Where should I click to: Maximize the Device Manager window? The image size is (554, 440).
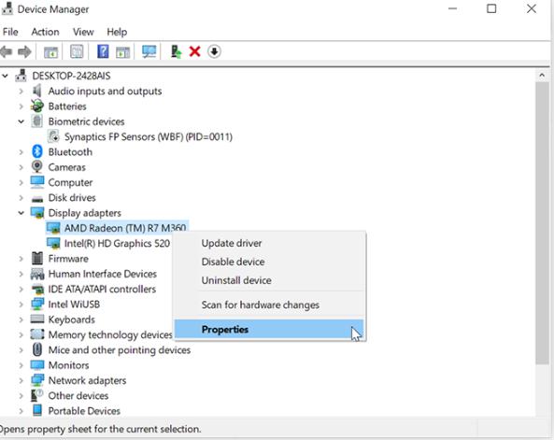coord(491,8)
